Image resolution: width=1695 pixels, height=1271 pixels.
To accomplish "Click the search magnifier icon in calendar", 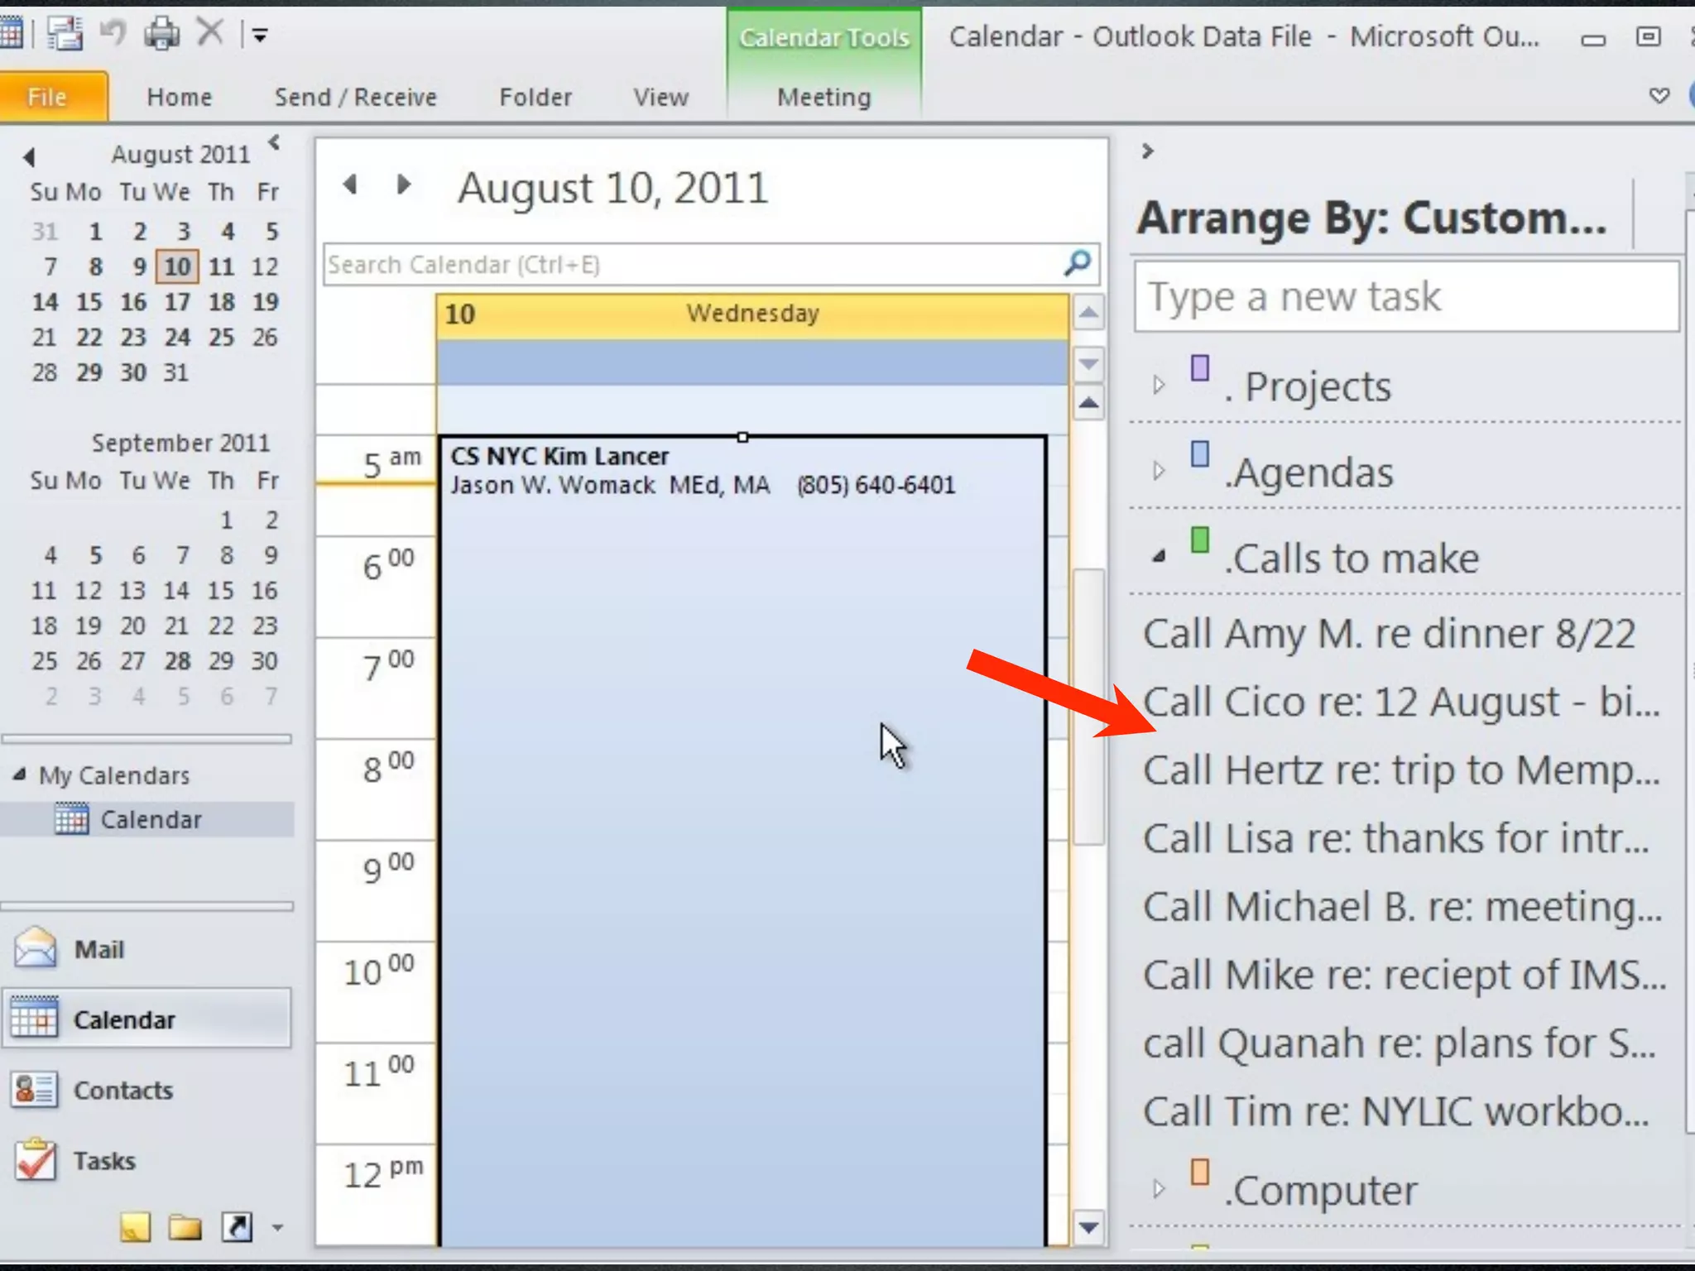I will [x=1078, y=264].
